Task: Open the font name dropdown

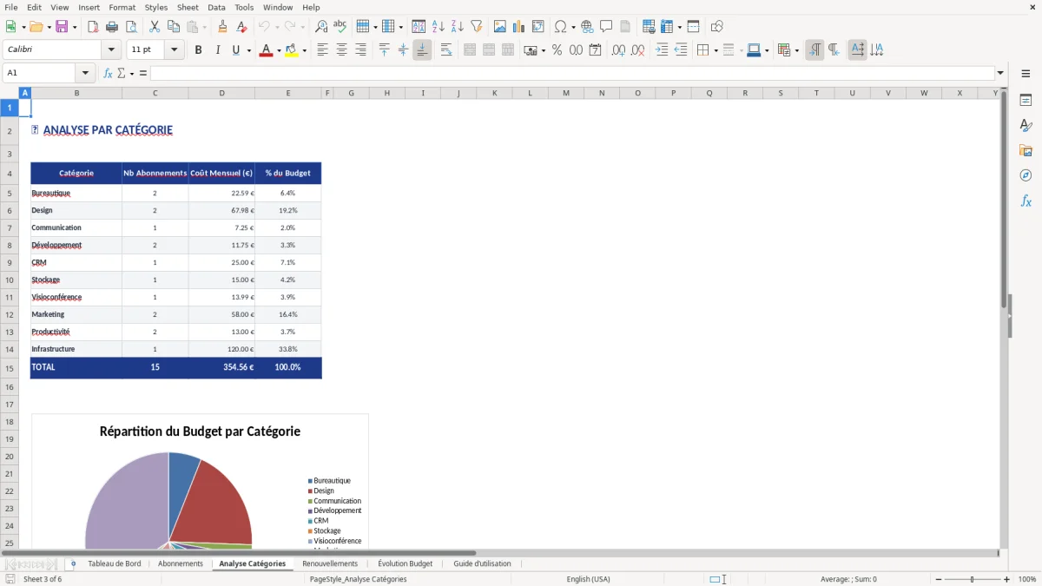Action: coord(110,49)
